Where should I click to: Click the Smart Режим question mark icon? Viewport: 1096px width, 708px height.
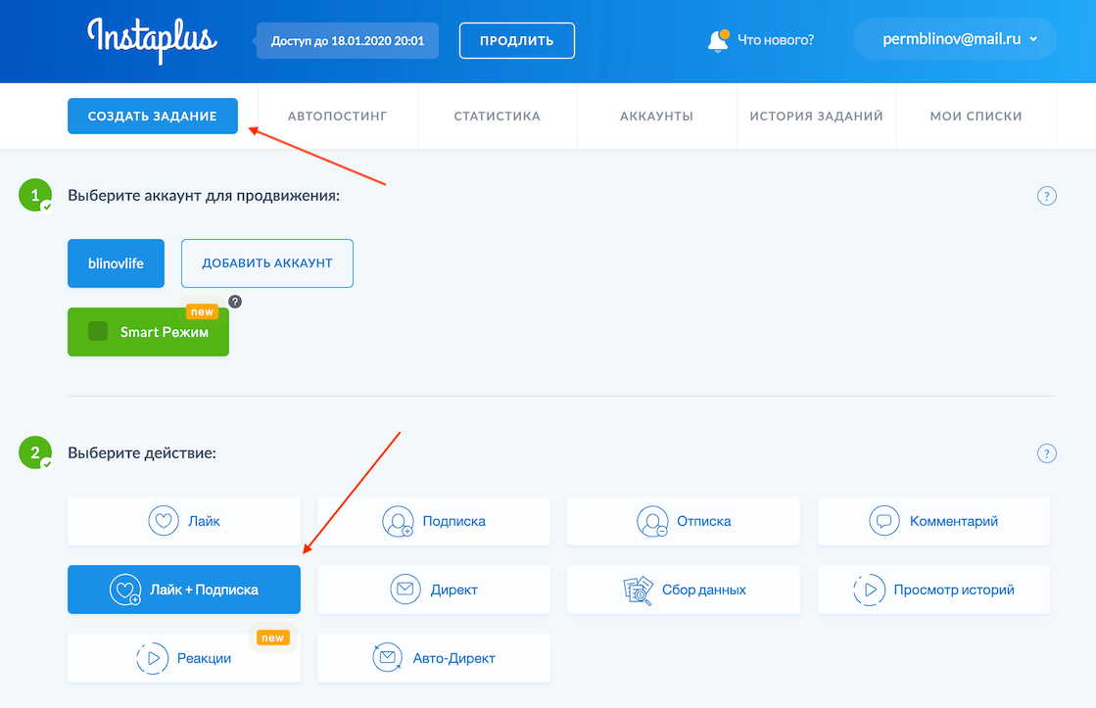pos(235,302)
